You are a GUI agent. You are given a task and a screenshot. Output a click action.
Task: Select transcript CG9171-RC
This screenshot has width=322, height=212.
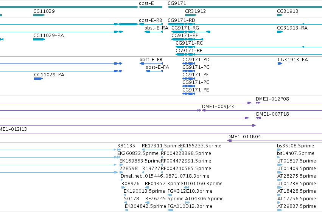point(189,43)
